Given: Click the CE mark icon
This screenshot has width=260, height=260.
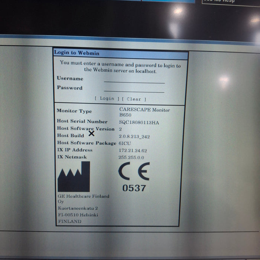Looking at the screenshot, I should point(134,171).
